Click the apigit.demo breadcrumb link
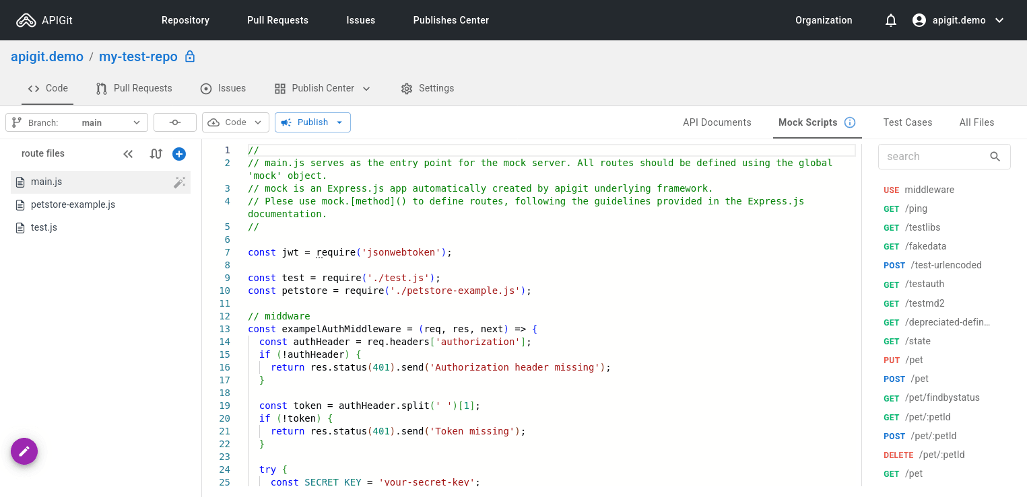The width and height of the screenshot is (1027, 497). point(47,56)
